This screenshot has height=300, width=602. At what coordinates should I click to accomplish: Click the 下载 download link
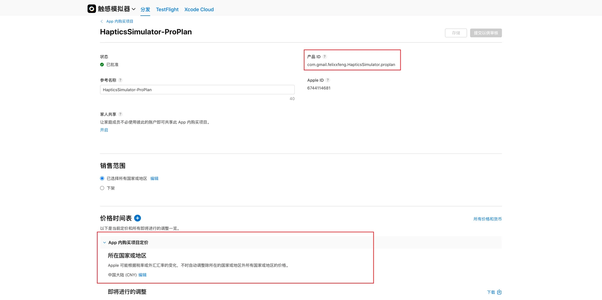point(491,292)
